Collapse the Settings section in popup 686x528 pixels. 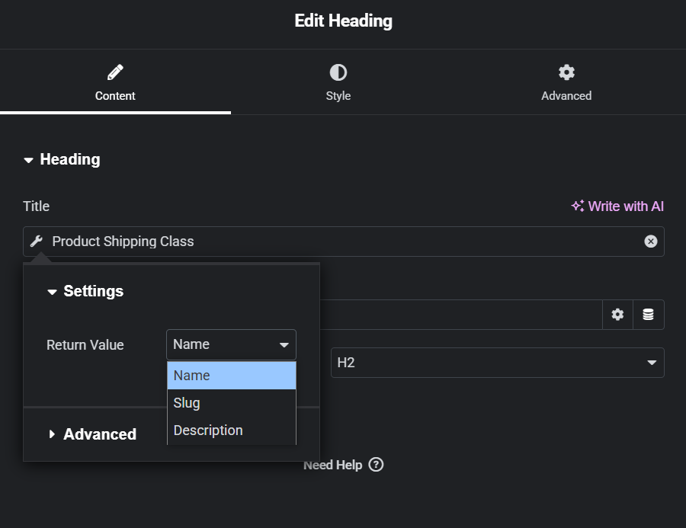point(85,291)
